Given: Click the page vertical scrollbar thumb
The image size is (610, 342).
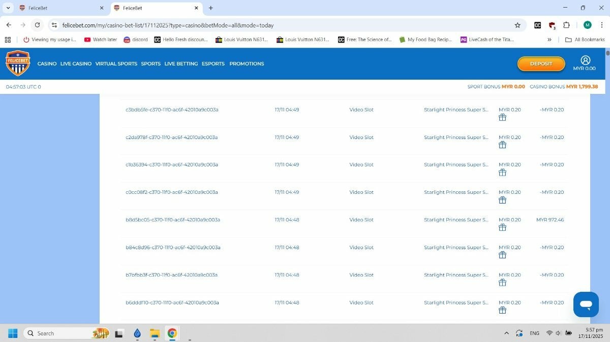Looking at the screenshot, I should (607, 52).
